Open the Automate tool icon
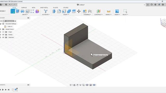The height and width of the screenshot is (93, 166). pyautogui.click(x=46, y=11)
